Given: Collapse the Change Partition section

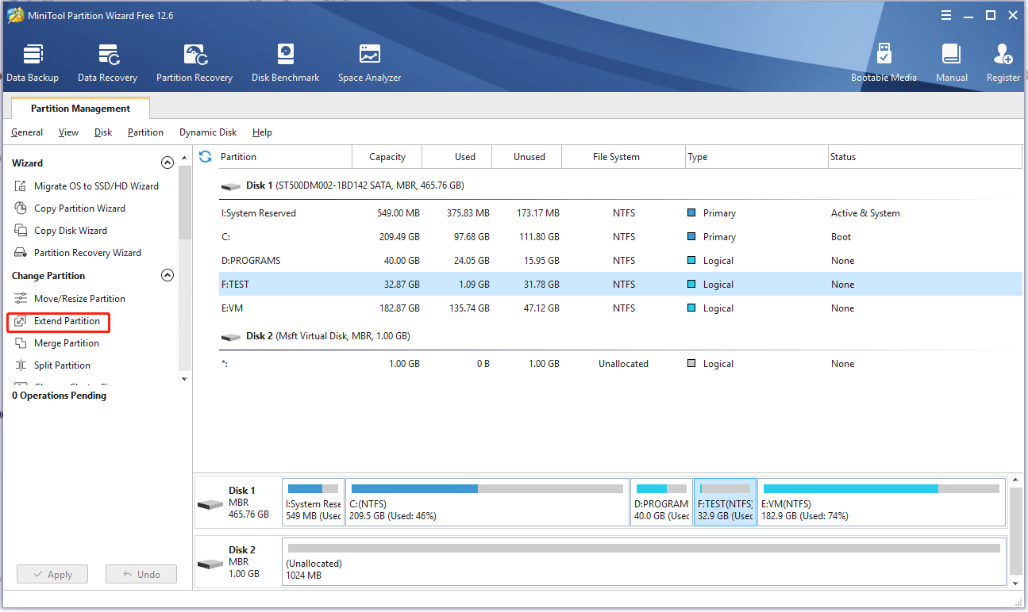Looking at the screenshot, I should click(167, 275).
